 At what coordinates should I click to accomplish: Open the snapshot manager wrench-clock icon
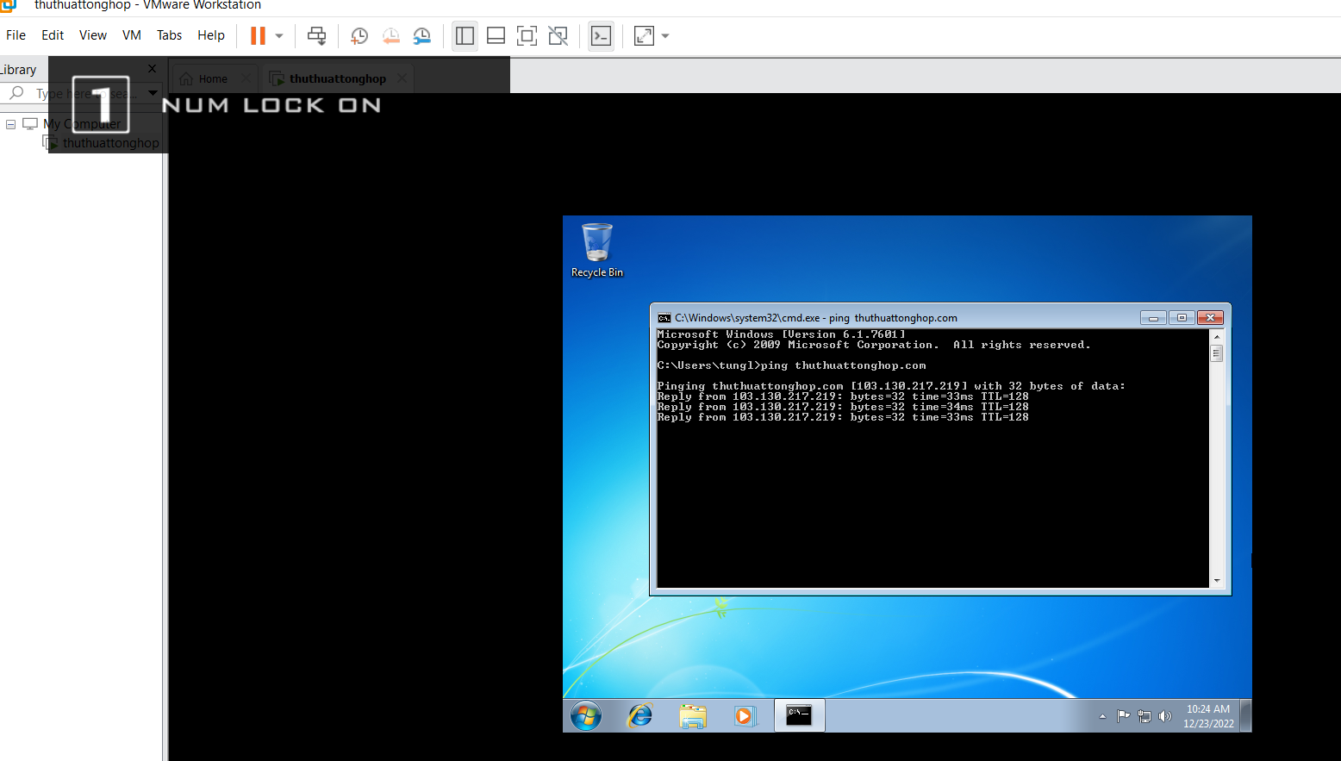tap(421, 35)
